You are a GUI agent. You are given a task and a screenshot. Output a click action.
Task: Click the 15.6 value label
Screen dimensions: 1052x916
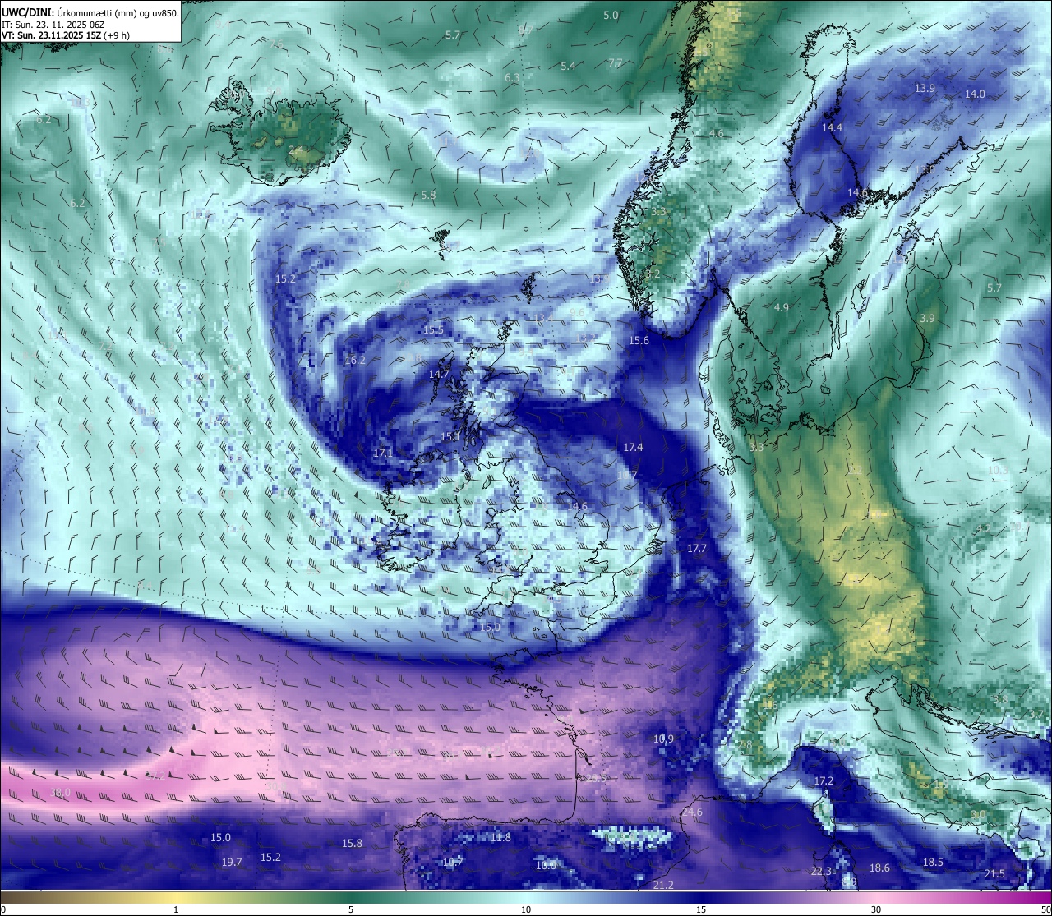point(639,340)
